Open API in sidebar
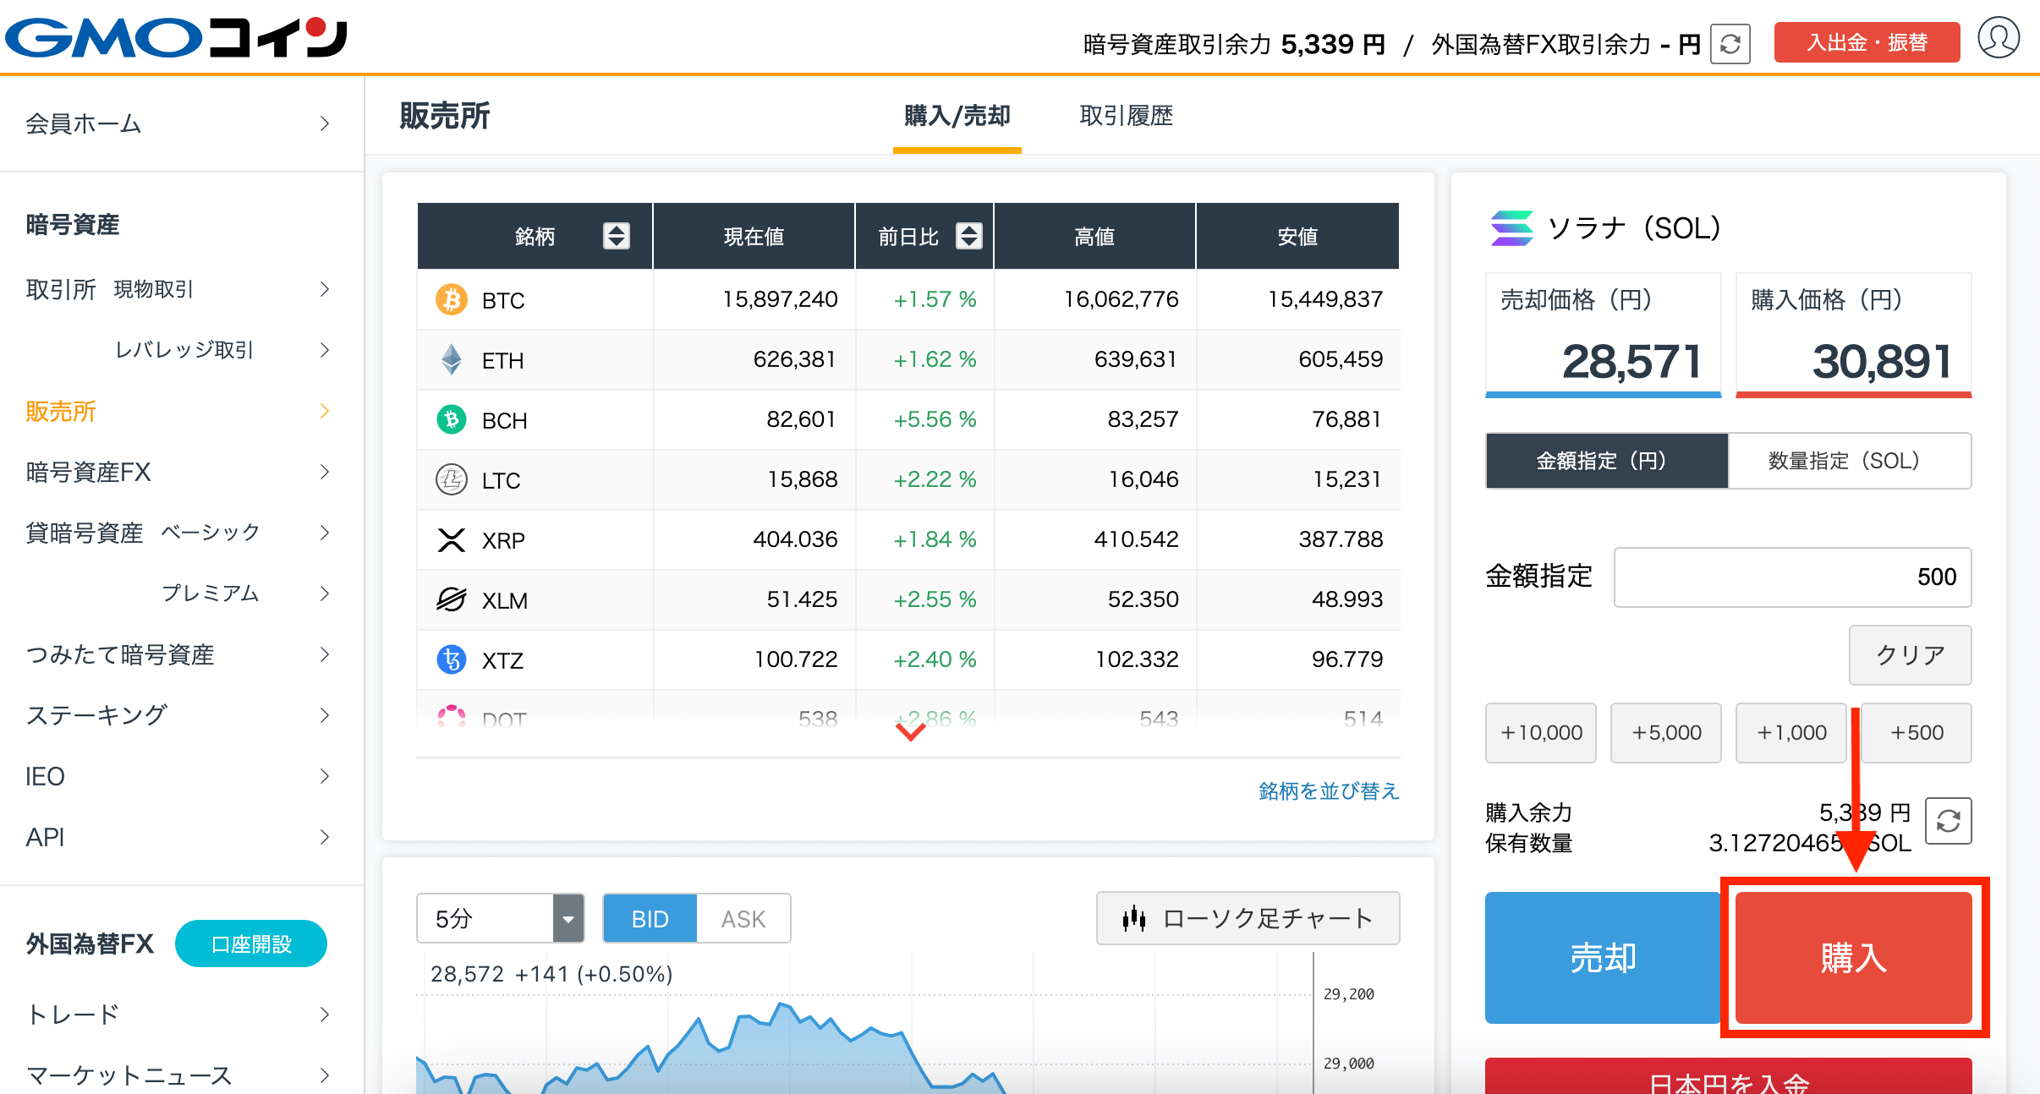The image size is (2040, 1094). [x=178, y=837]
